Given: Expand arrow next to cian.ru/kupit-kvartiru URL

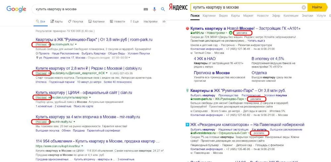Looking at the screenshot, I should coord(82,146).
